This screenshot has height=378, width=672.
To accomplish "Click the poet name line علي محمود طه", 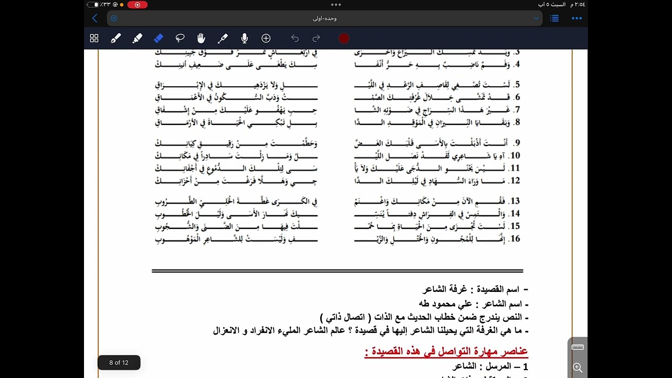I will pos(473,303).
